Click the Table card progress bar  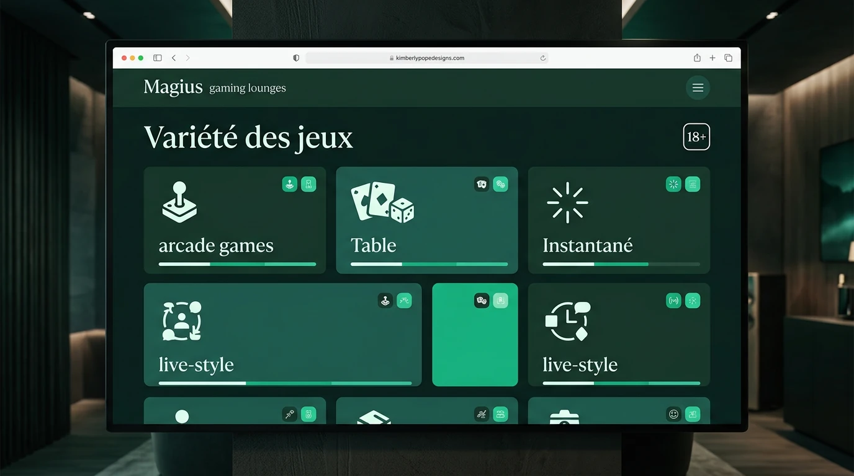pyautogui.click(x=429, y=264)
